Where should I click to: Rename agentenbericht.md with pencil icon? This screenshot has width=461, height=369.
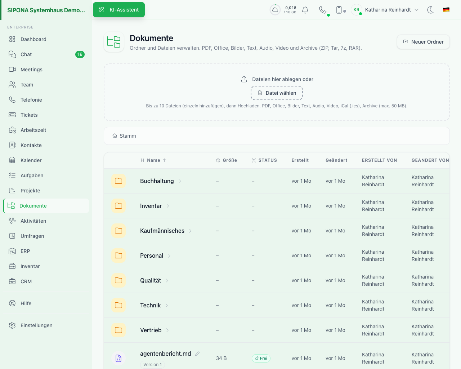click(x=197, y=354)
